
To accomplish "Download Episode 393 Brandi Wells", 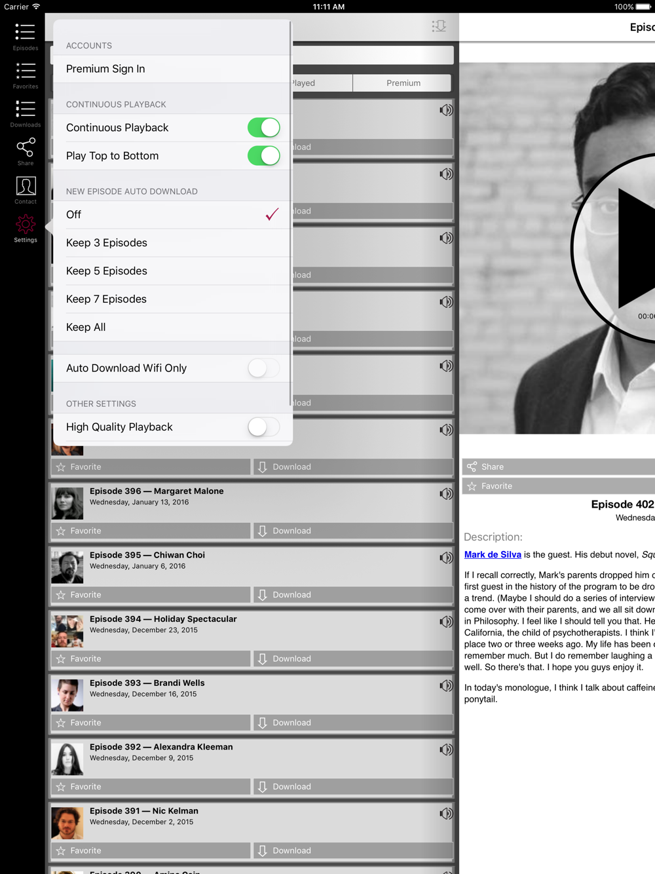I will [x=353, y=723].
